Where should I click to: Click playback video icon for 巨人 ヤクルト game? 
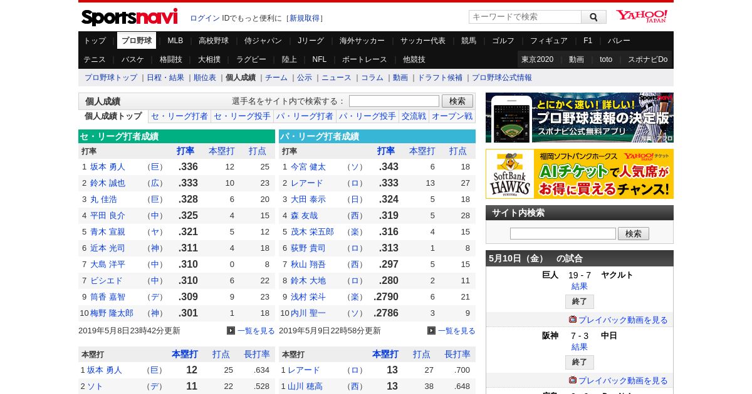click(573, 320)
